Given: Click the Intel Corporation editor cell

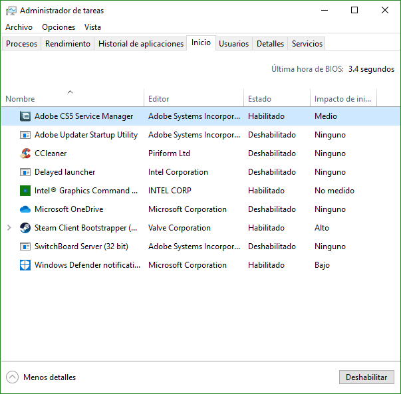Looking at the screenshot, I should coord(178,172).
